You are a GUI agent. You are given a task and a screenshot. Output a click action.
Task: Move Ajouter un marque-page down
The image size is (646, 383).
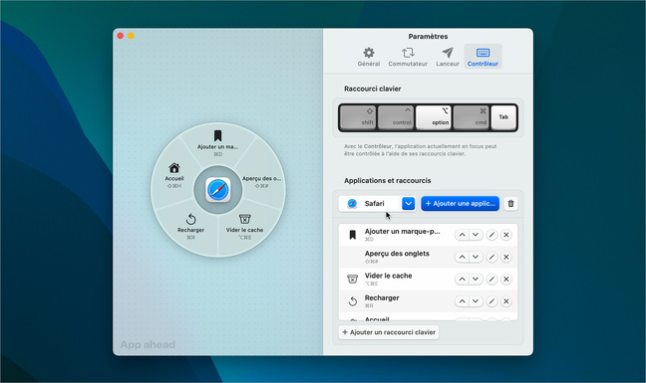[x=476, y=235]
